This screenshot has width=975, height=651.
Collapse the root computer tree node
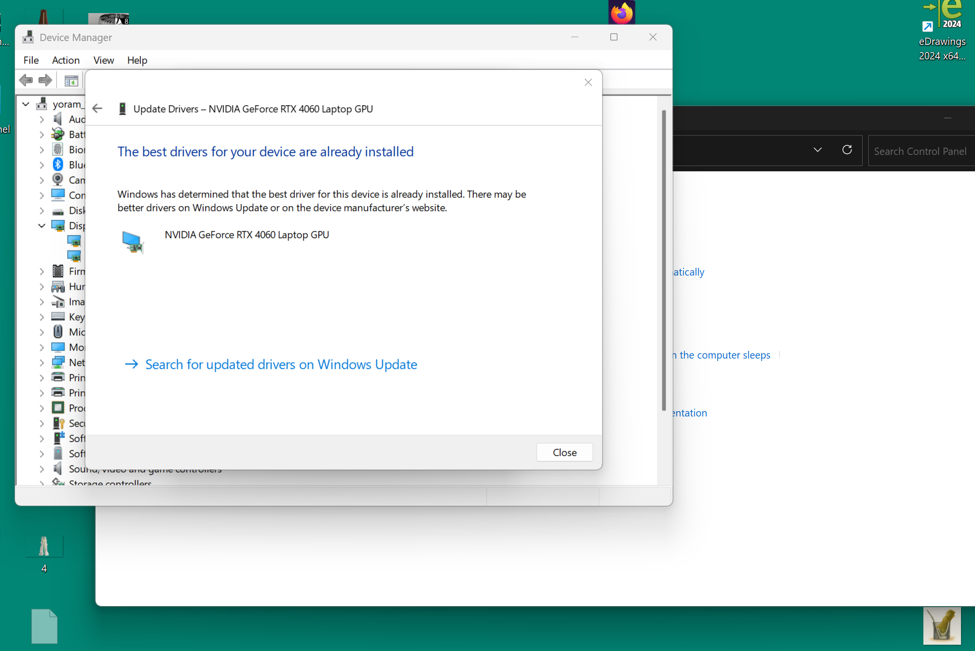pos(26,104)
